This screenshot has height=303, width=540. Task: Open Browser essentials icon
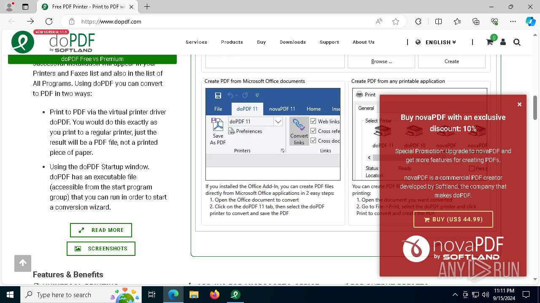(x=494, y=21)
